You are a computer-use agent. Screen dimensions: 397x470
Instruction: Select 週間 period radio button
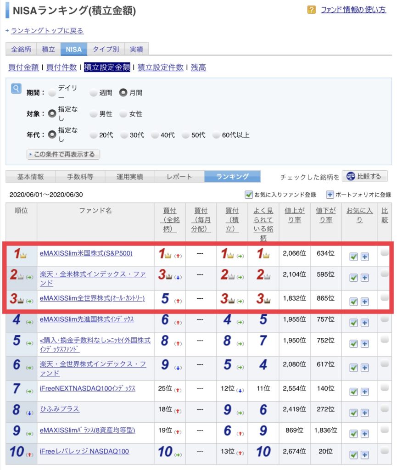[94, 93]
